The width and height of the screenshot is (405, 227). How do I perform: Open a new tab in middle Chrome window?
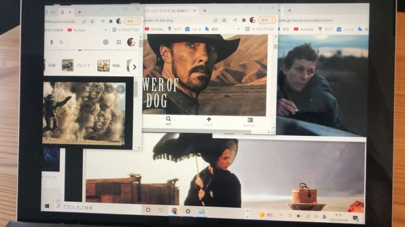(x=205, y=11)
